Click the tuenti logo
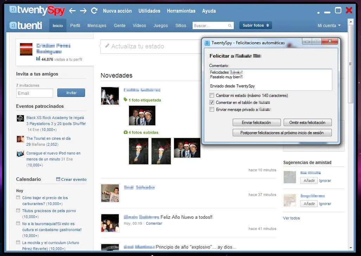The image size is (361, 256). tap(26, 25)
